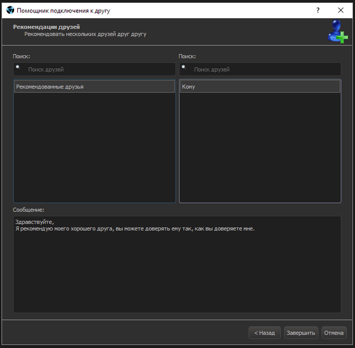Click the Поиск label on the right side

187,56
